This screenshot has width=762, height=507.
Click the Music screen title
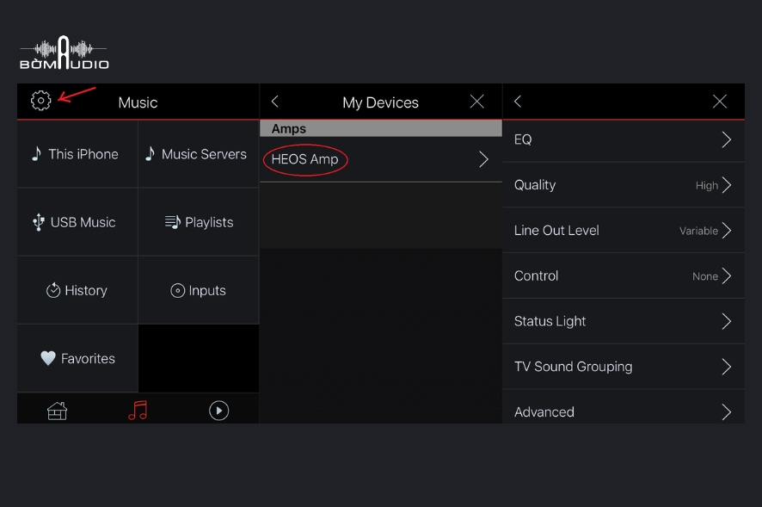pos(138,102)
